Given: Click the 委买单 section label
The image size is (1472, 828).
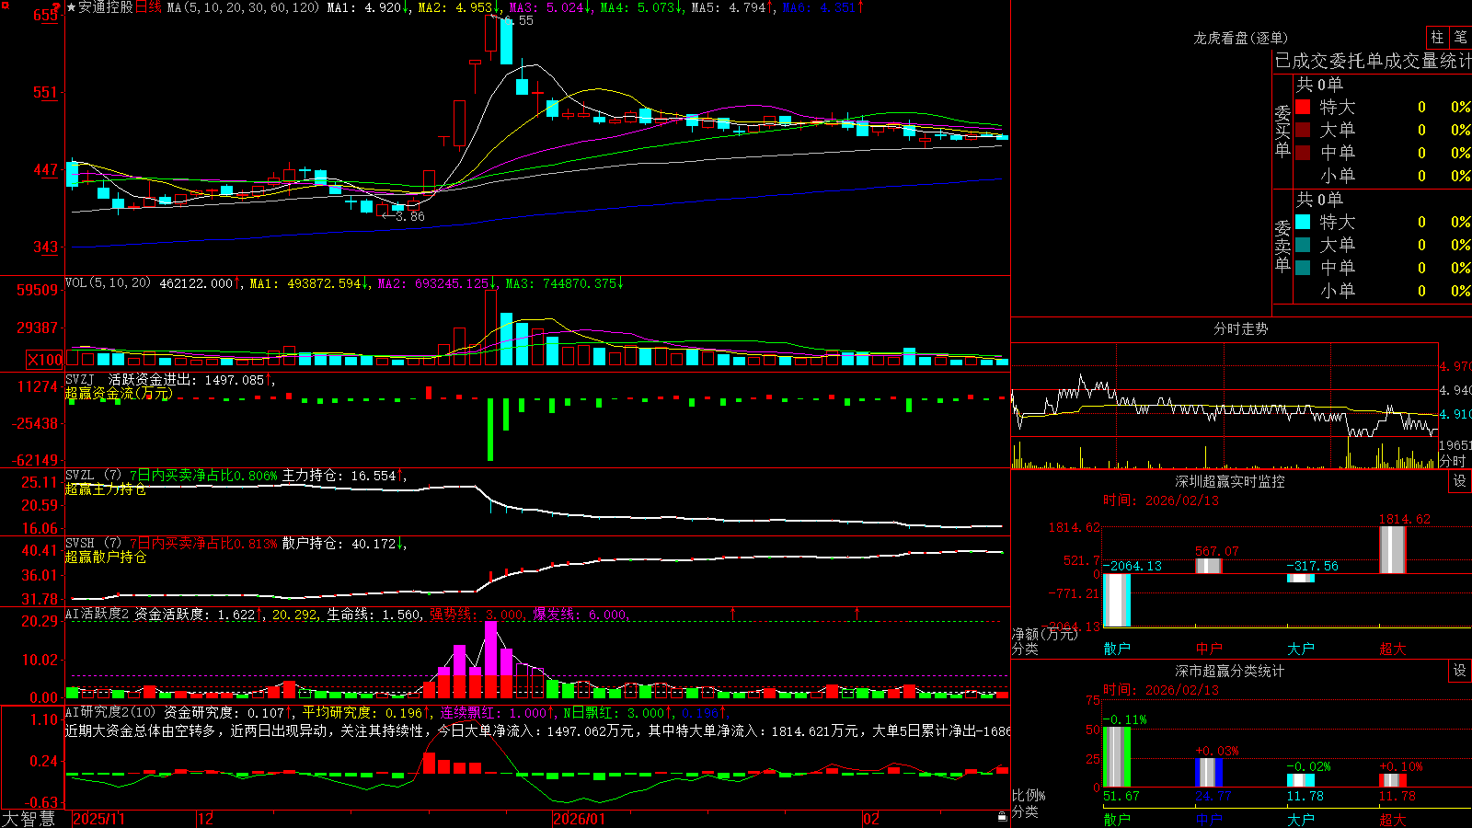Looking at the screenshot, I should pyautogui.click(x=1282, y=131).
